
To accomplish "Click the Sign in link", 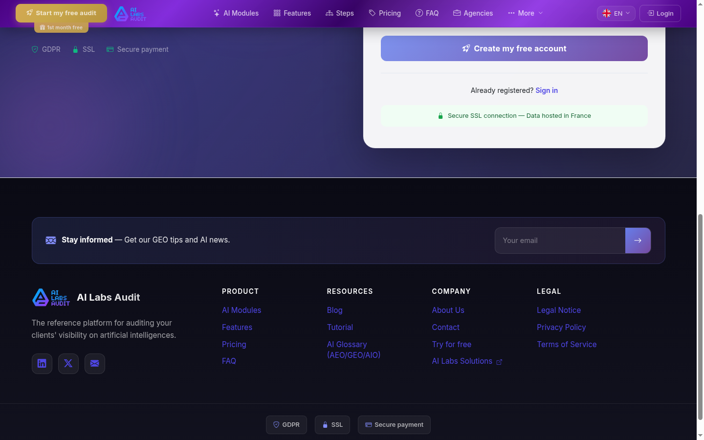I will point(547,90).
